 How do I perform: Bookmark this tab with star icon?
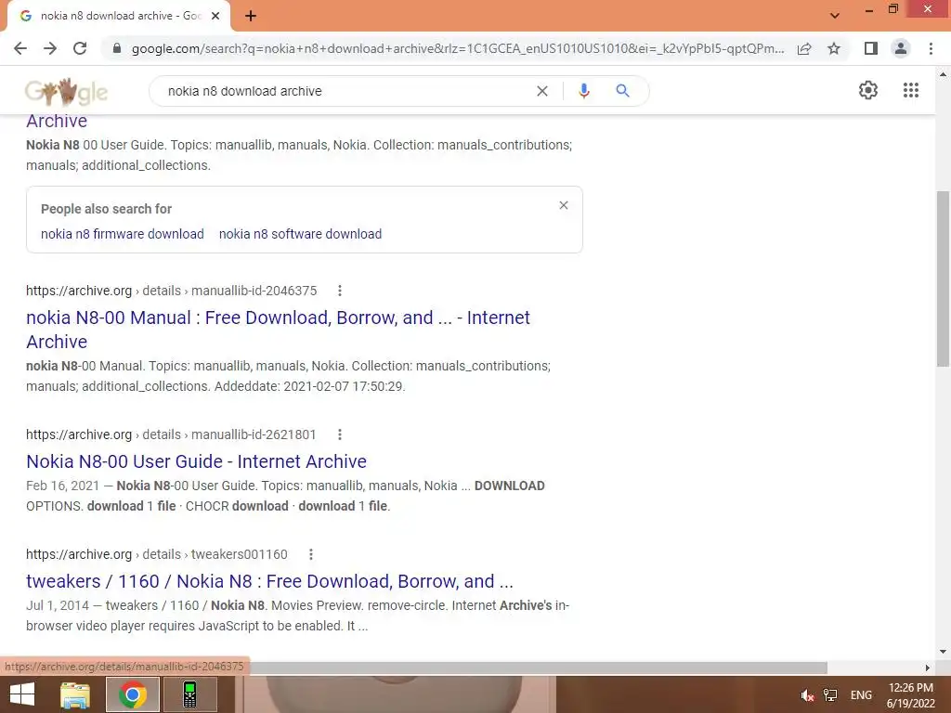tap(834, 48)
